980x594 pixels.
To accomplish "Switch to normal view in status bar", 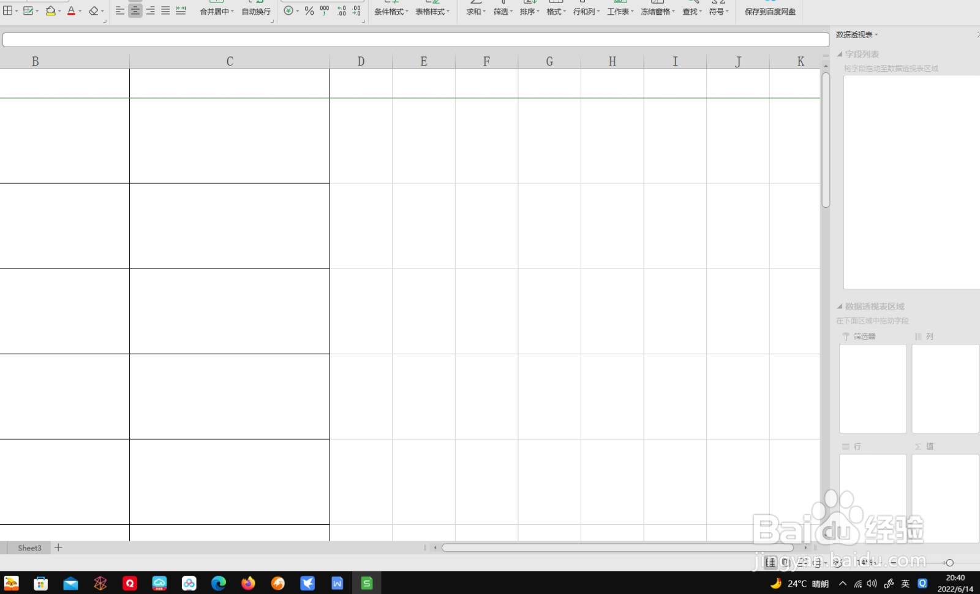I will coord(771,562).
